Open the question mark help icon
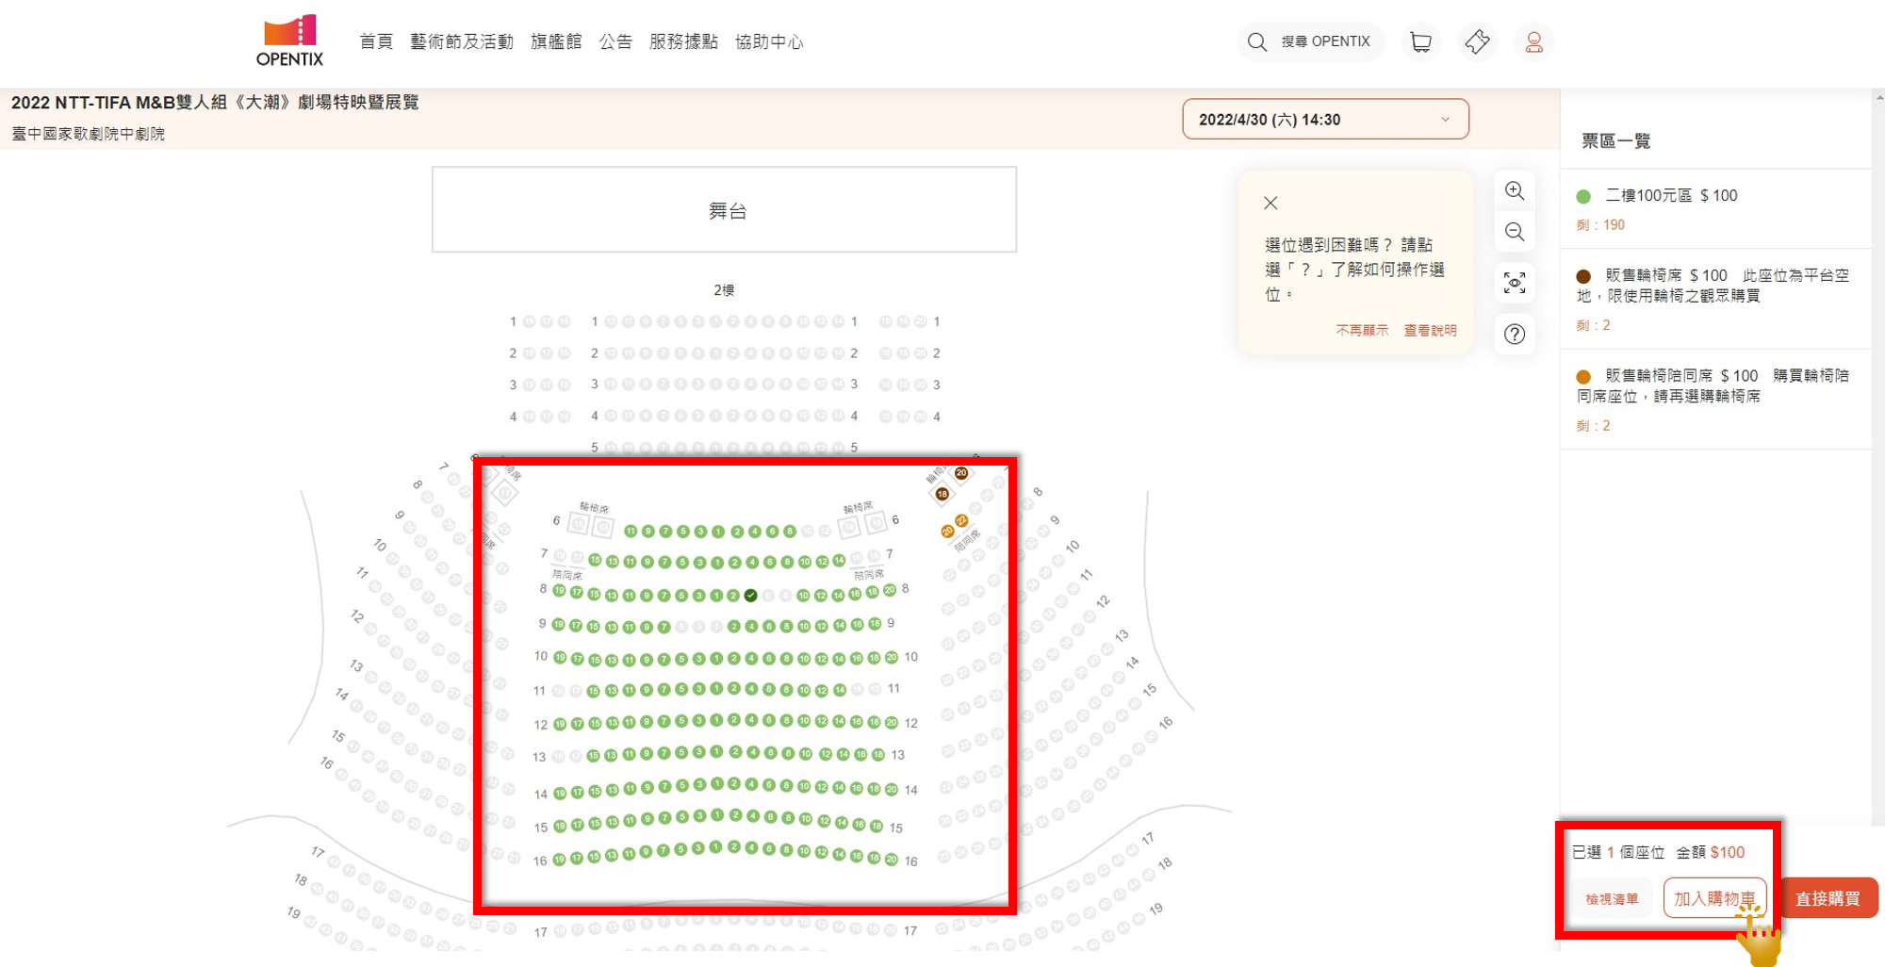Image resolution: width=1885 pixels, height=967 pixels. coord(1515,334)
